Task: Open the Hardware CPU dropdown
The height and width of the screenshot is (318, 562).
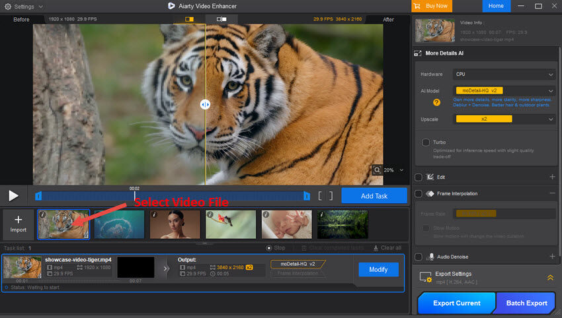Action: tap(504, 75)
